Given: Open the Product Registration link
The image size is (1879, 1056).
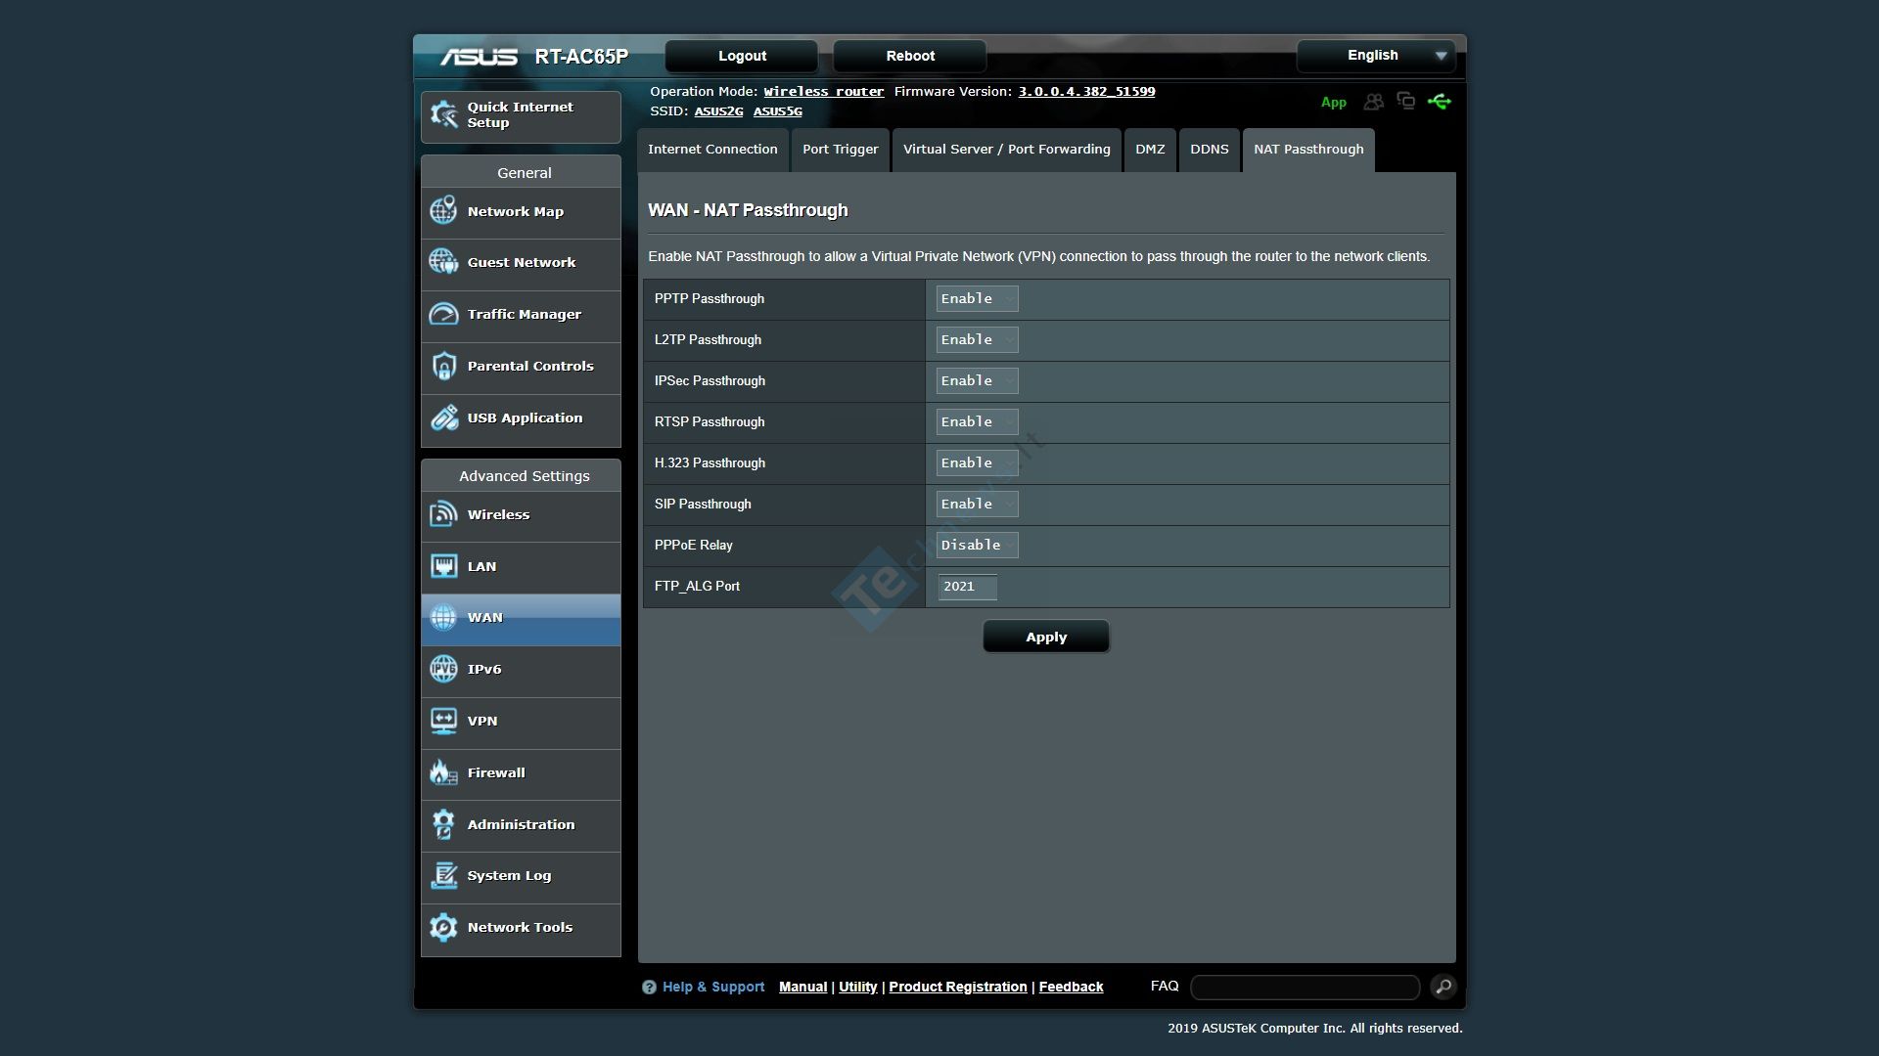Looking at the screenshot, I should pos(958,988).
